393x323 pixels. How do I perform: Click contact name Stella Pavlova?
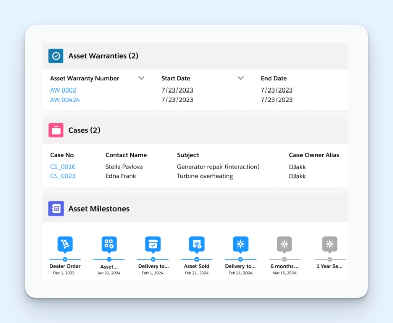pyautogui.click(x=124, y=167)
